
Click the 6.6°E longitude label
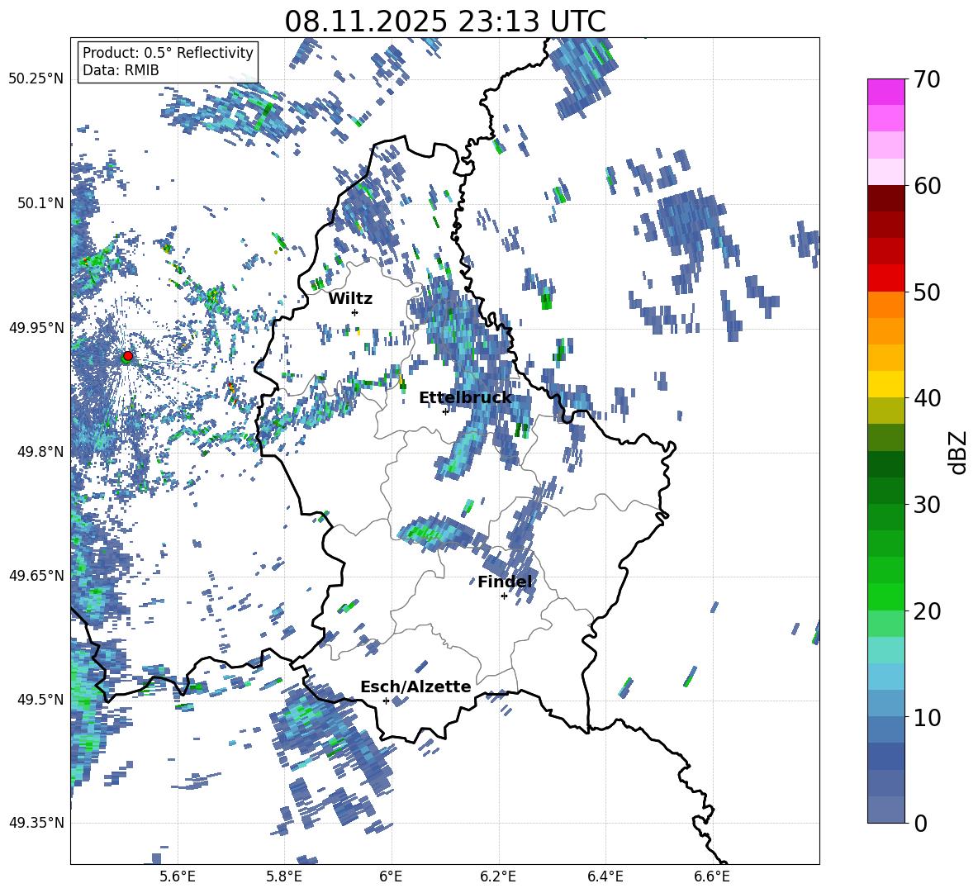coord(712,876)
